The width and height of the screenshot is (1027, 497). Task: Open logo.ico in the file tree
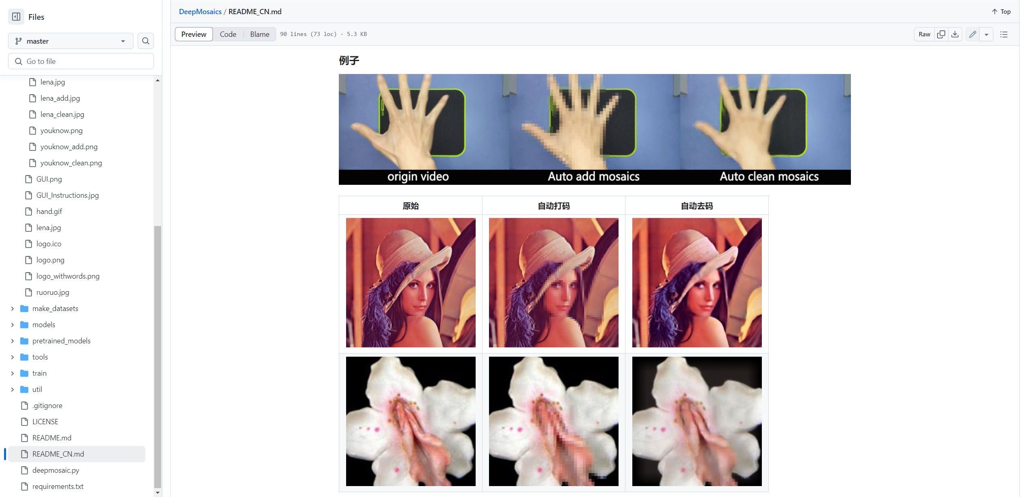[x=49, y=244]
